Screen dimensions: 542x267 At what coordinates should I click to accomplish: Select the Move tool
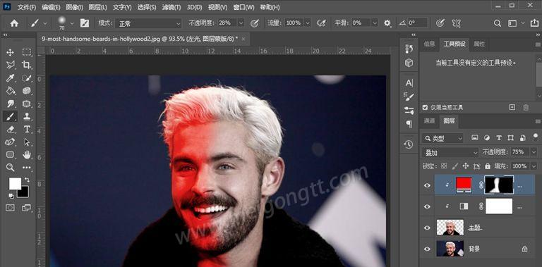click(x=11, y=52)
